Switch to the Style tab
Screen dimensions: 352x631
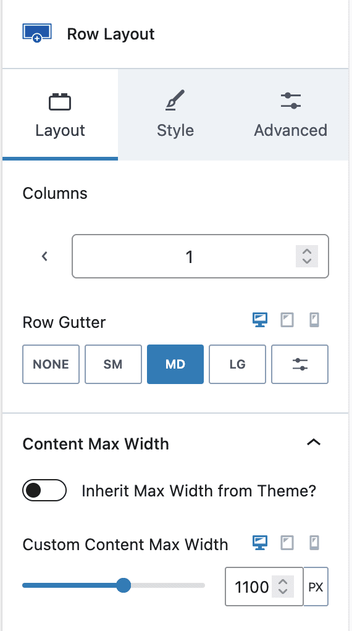pyautogui.click(x=175, y=115)
